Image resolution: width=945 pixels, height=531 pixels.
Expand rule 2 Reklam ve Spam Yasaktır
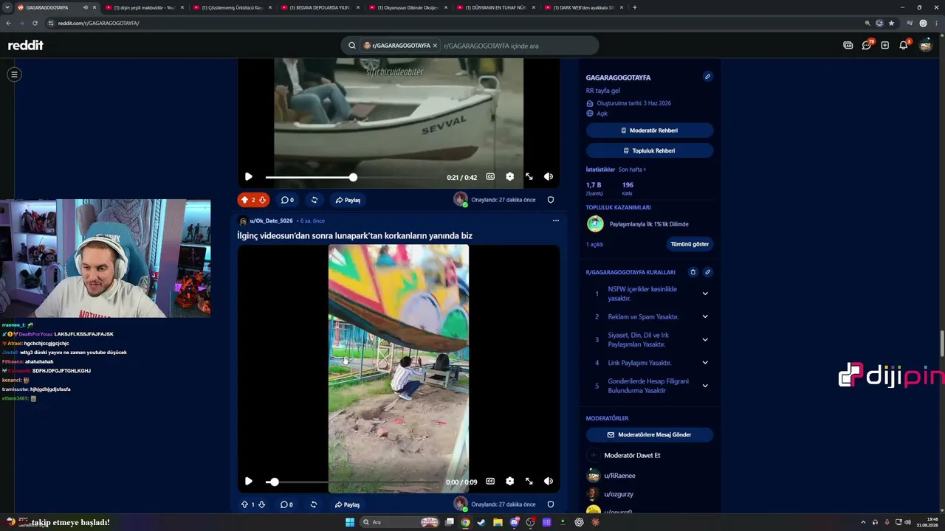(705, 316)
